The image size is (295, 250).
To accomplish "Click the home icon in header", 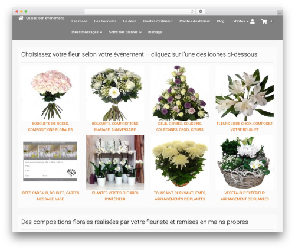I will (x=21, y=18).
